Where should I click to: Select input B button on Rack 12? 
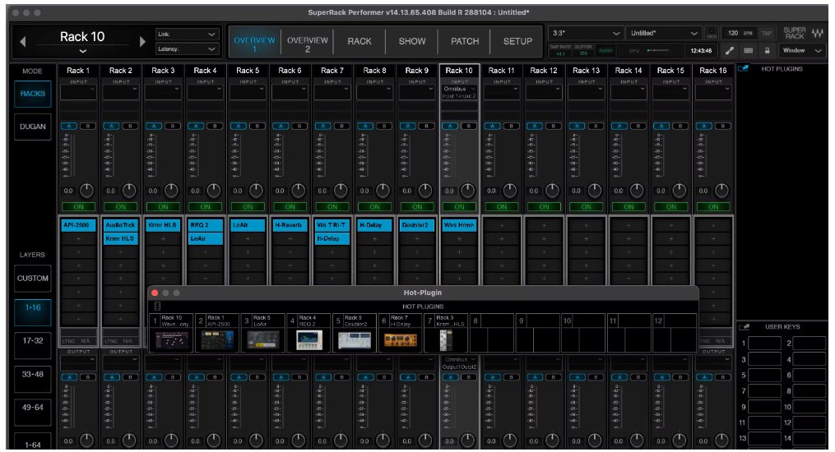pos(554,126)
